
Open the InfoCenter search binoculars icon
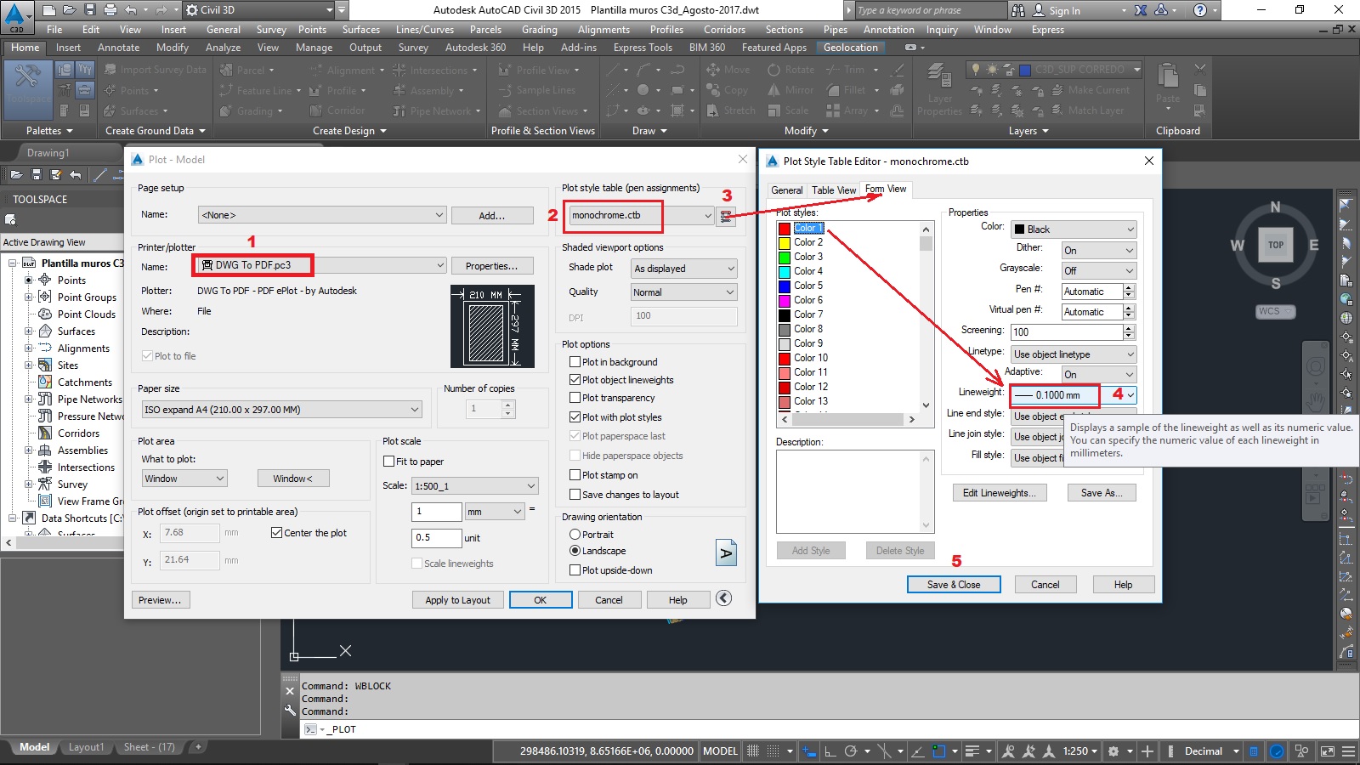click(1018, 10)
